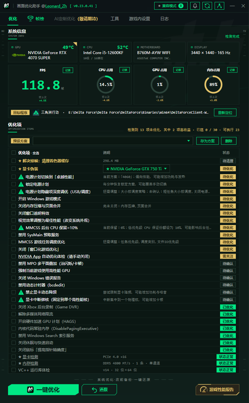This screenshot has width=249, height=403.
Task: Click the bell notification icon
Action: (x=195, y=6)
